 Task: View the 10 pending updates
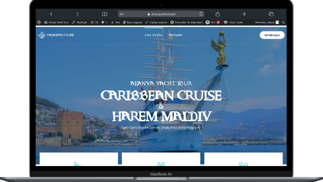tap(94, 22)
